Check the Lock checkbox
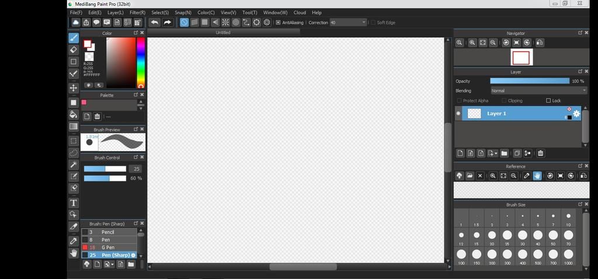 pos(548,100)
